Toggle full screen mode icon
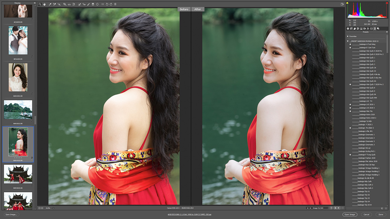 coord(342,4)
